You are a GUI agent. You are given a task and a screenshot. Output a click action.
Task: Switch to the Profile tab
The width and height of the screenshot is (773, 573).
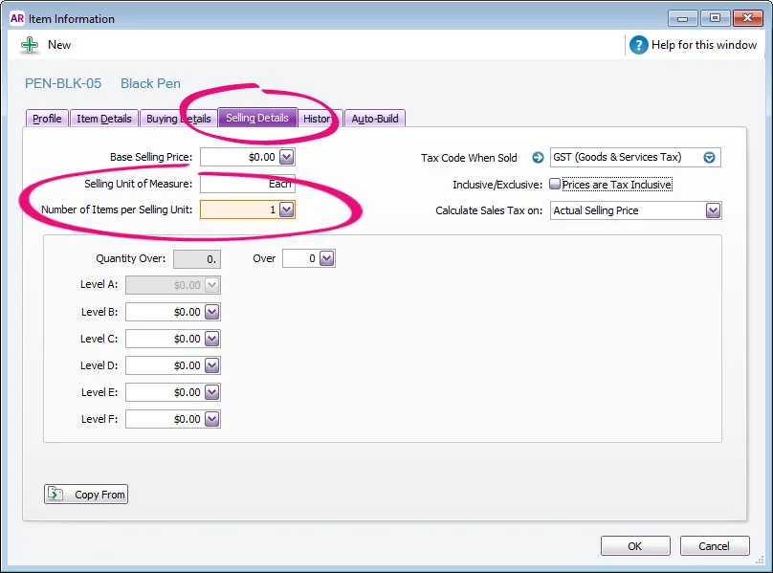[x=47, y=119]
